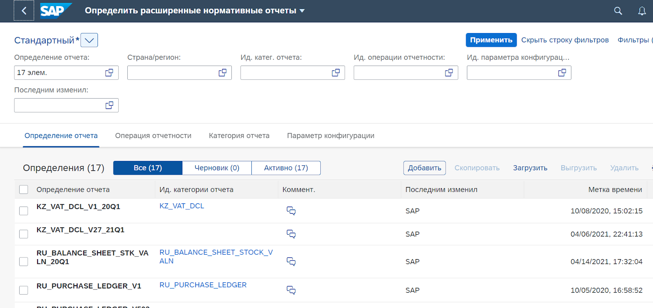Viewport: 653px width, 308px height.
Task: Click the Удалить button
Action: 624,168
